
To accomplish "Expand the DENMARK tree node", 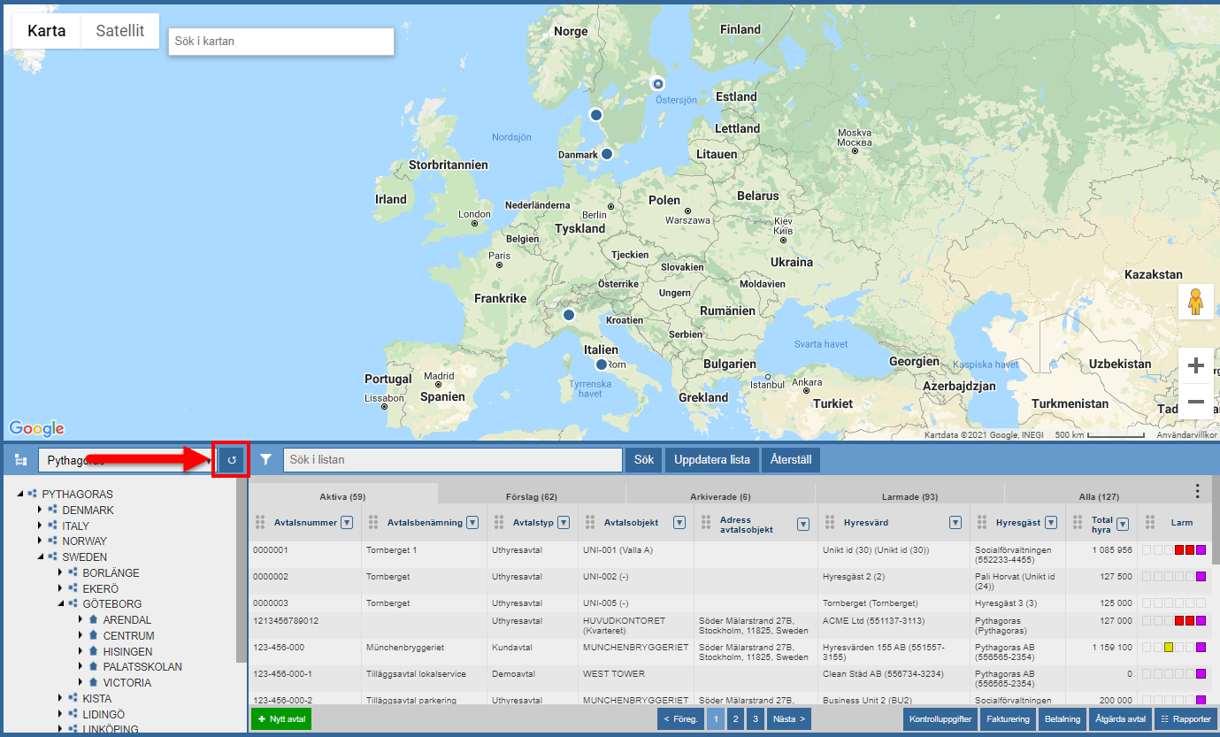I will 39,511.
